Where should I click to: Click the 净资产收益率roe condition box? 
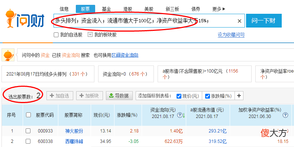275,74
